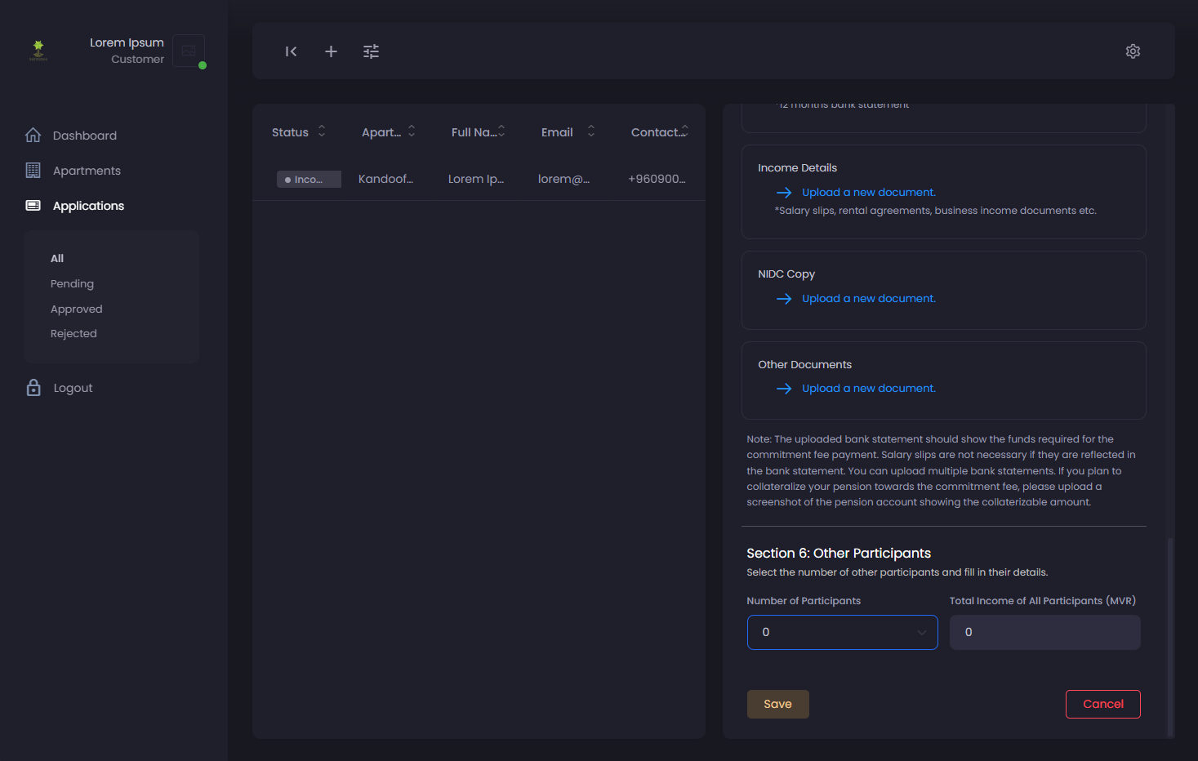Click arrow icon under Income Details
Viewport: 1198px width, 761px height.
tap(784, 193)
